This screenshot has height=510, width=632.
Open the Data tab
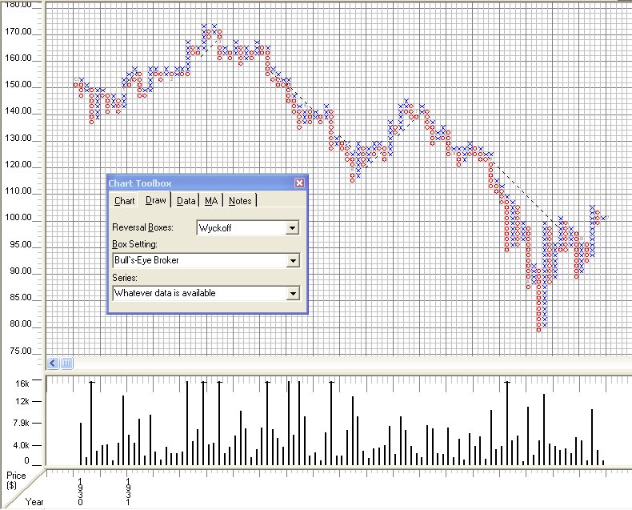click(186, 200)
